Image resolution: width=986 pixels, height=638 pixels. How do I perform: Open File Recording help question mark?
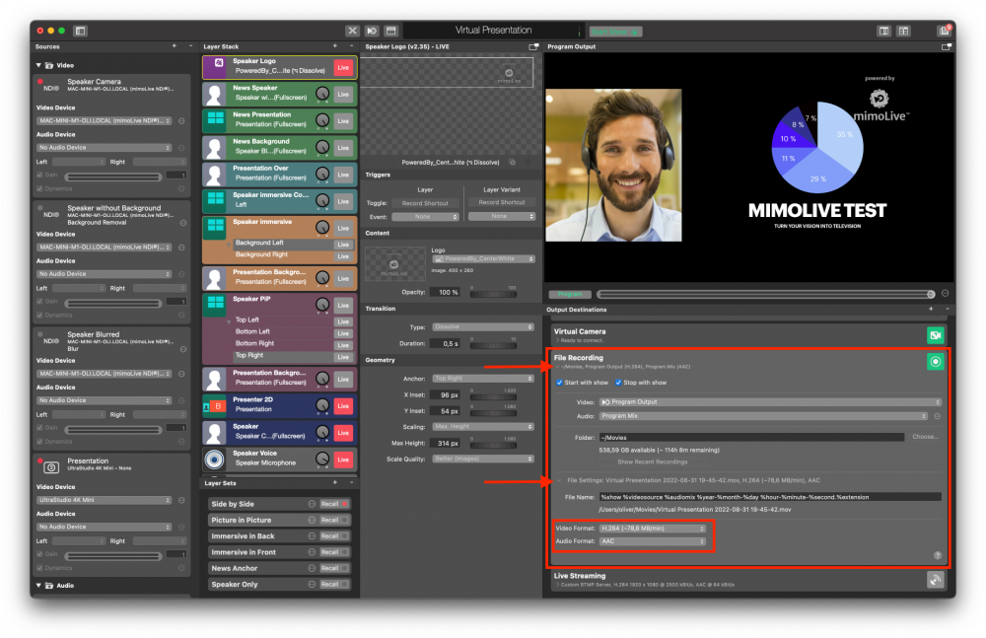pos(937,555)
